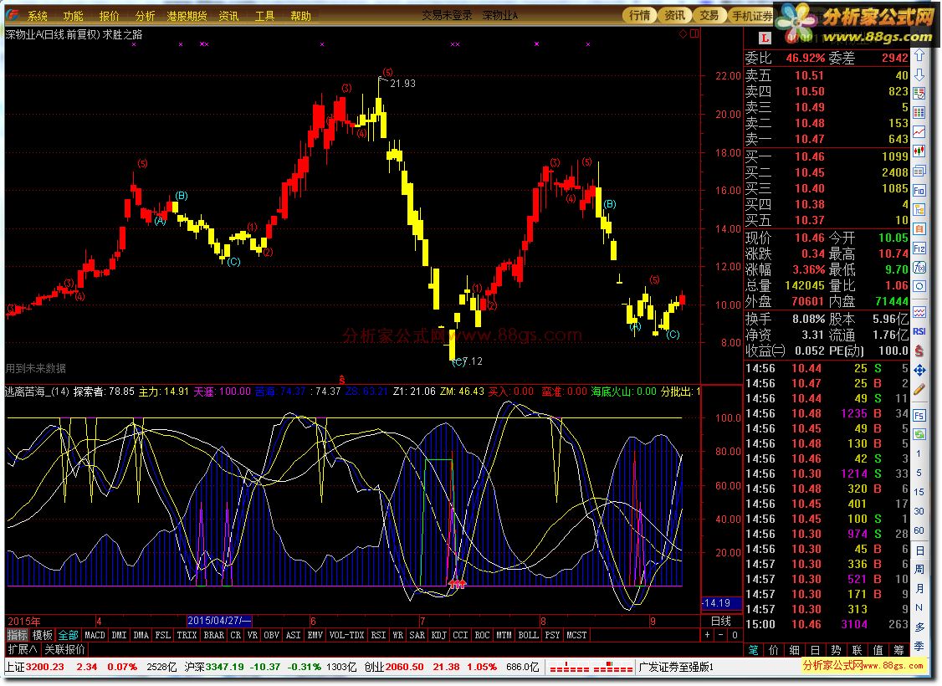This screenshot has width=942, height=686.
Task: Open the 报价 menu
Action: 110,16
